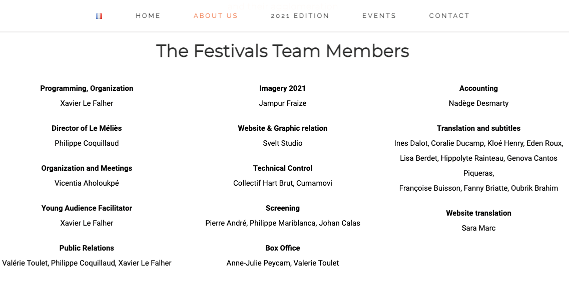Open the Contact page
Viewport: 569px width, 291px height.
[449, 16]
